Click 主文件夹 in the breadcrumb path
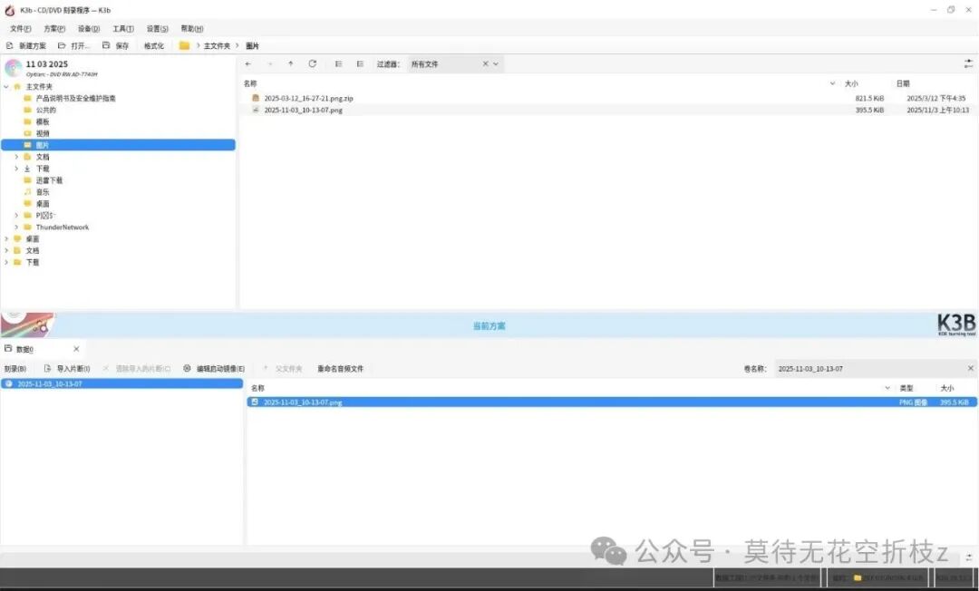 coord(217,45)
